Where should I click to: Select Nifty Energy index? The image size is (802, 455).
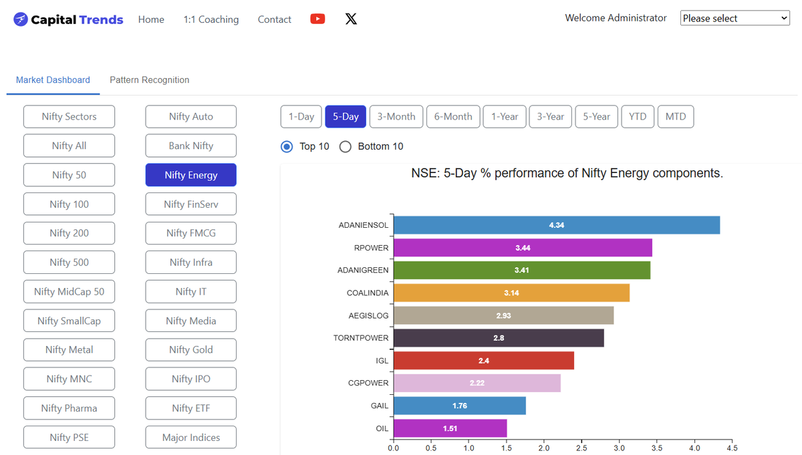tap(191, 175)
